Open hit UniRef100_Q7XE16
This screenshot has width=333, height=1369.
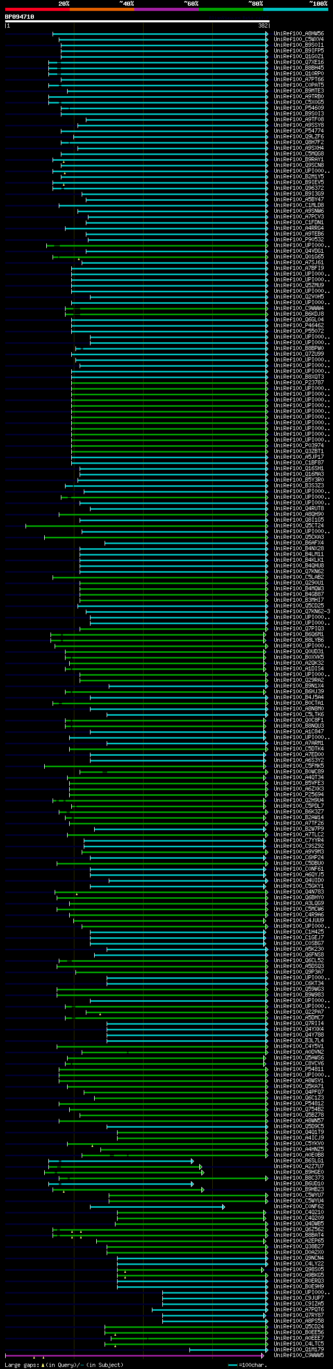(x=299, y=62)
